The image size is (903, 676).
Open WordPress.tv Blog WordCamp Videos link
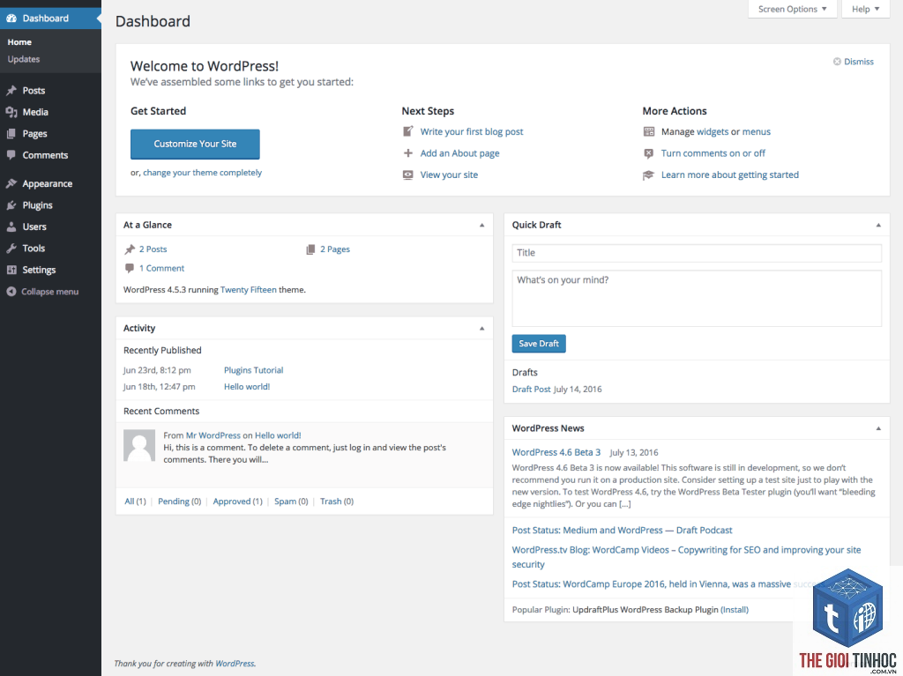pos(686,557)
